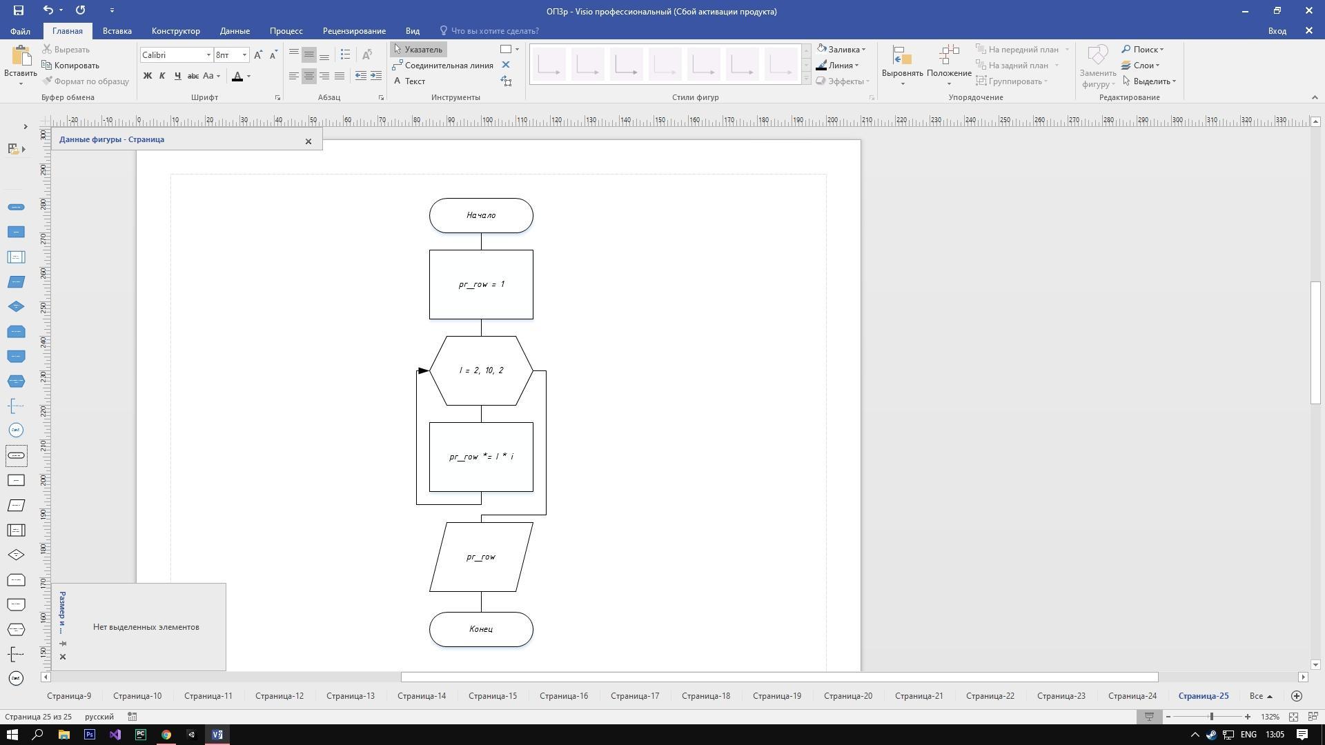Click the Копировать button

(x=71, y=66)
